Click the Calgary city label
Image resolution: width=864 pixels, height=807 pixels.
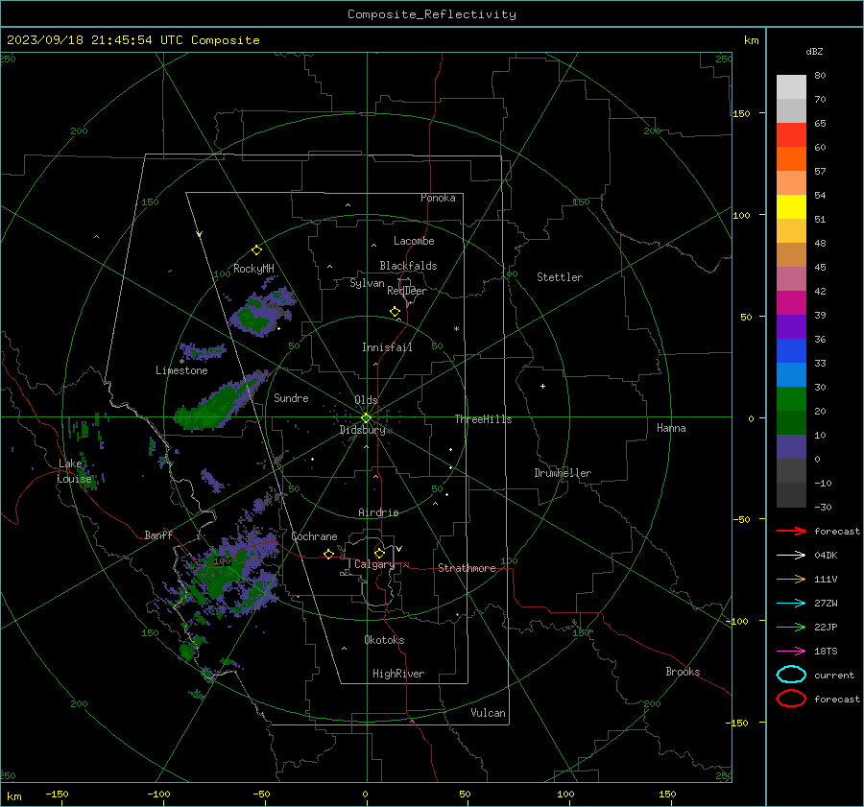374,564
